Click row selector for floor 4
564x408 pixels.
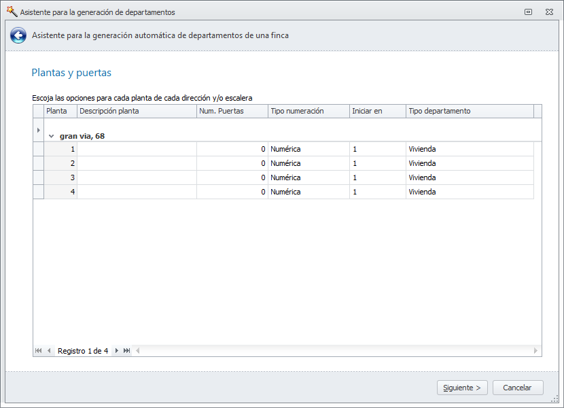click(39, 192)
